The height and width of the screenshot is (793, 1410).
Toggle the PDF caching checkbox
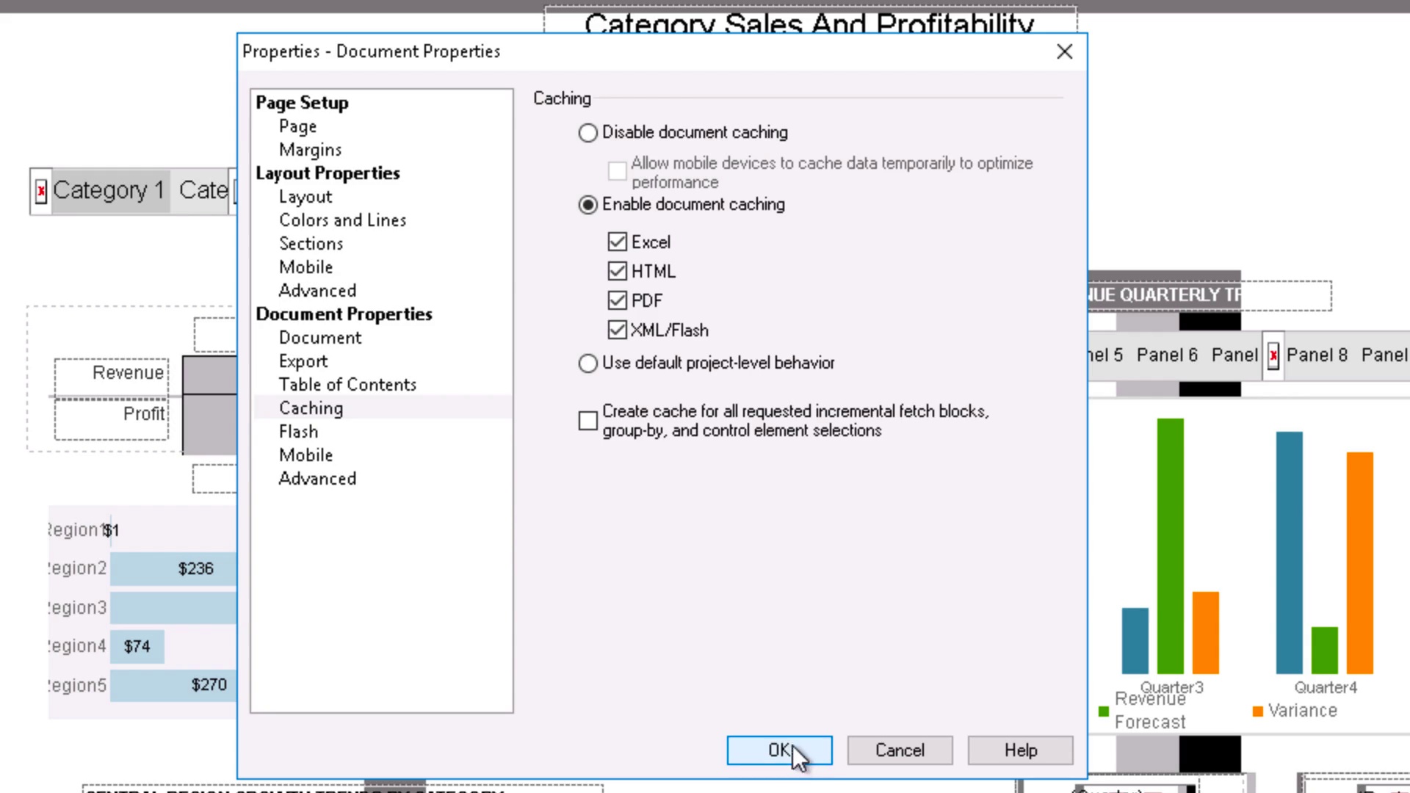pos(617,301)
